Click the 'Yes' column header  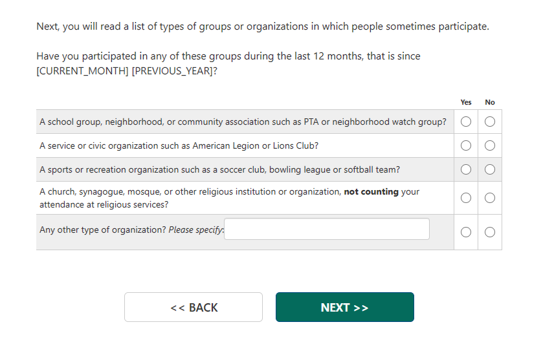point(466,102)
